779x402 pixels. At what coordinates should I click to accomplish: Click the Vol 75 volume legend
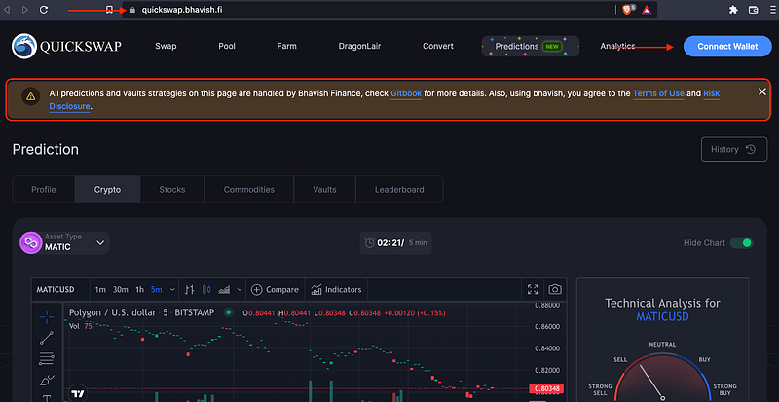[x=80, y=326]
